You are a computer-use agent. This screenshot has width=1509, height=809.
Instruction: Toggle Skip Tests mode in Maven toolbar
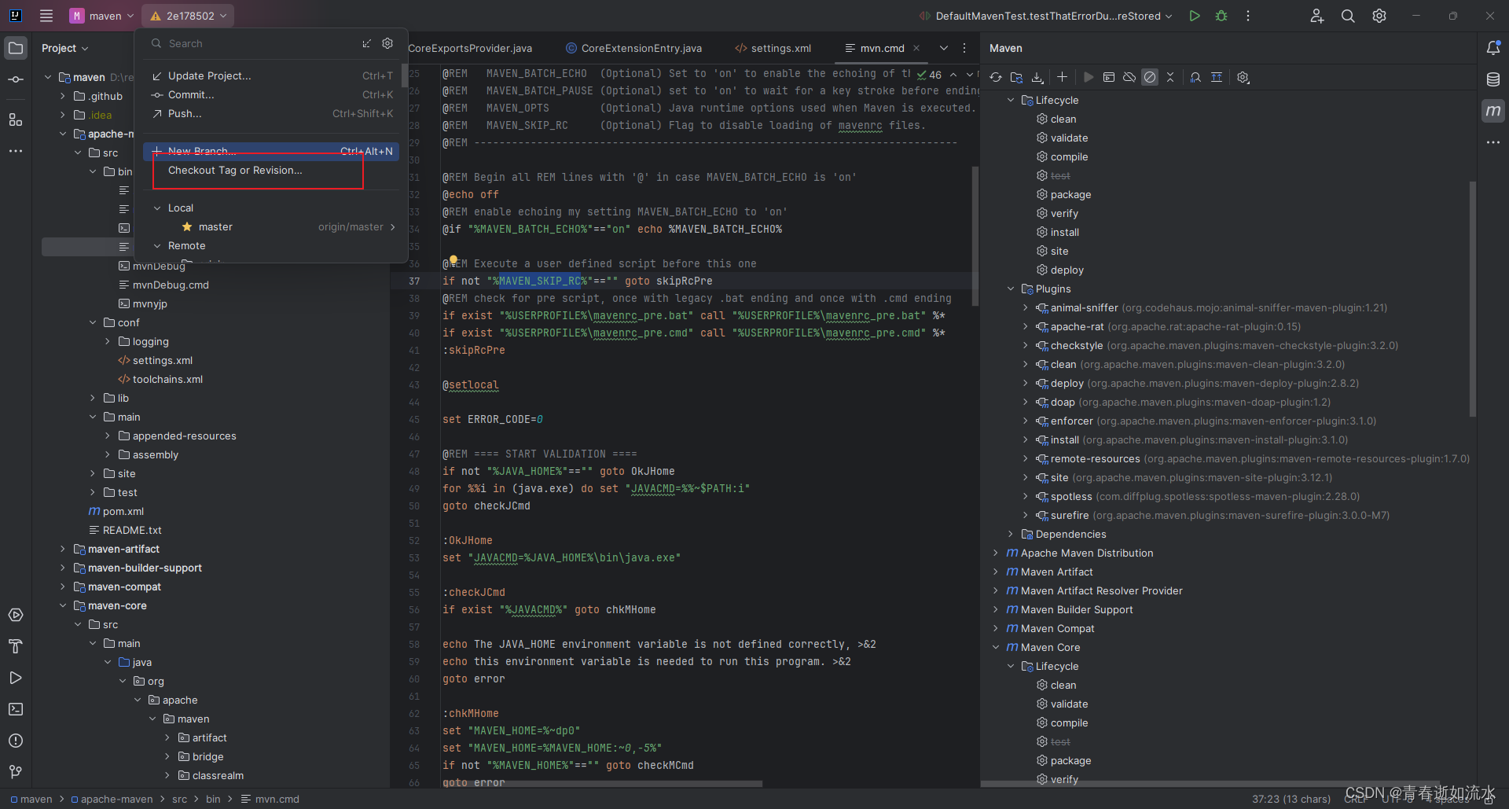click(x=1150, y=77)
